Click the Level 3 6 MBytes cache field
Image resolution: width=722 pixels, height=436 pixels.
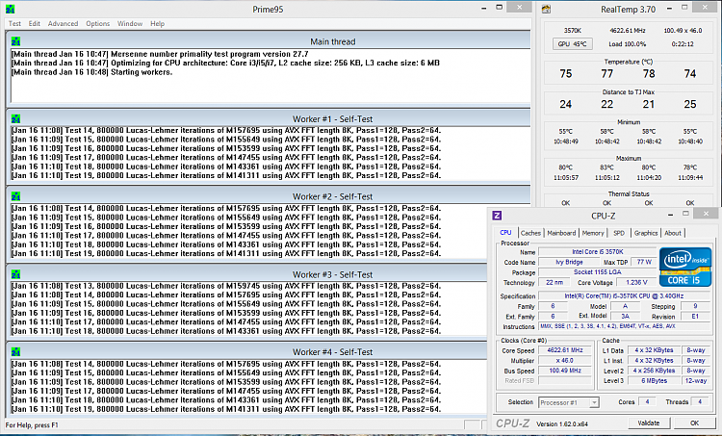[654, 381]
